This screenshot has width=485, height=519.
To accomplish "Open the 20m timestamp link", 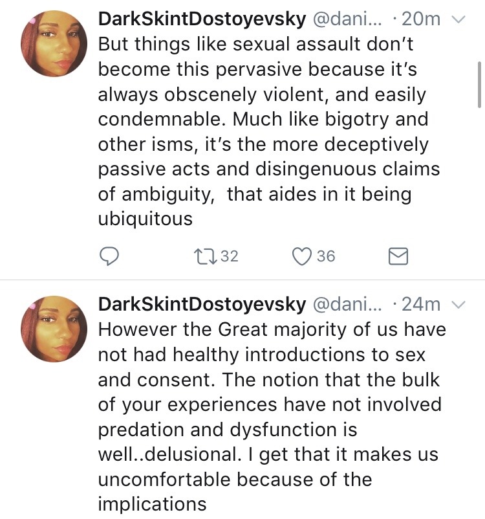I will point(421,19).
